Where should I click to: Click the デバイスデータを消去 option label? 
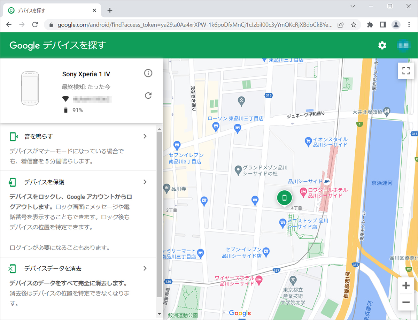(x=53, y=268)
